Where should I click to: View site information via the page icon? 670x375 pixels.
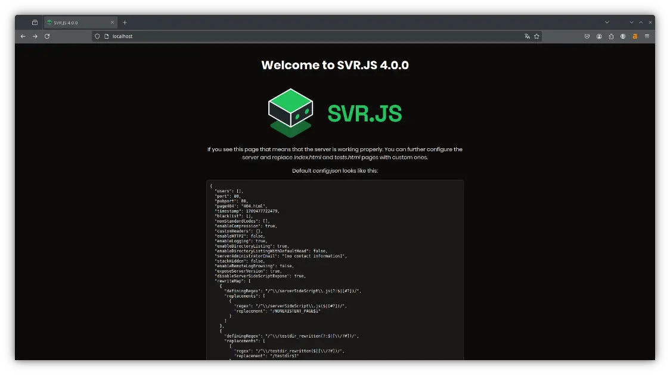point(107,36)
